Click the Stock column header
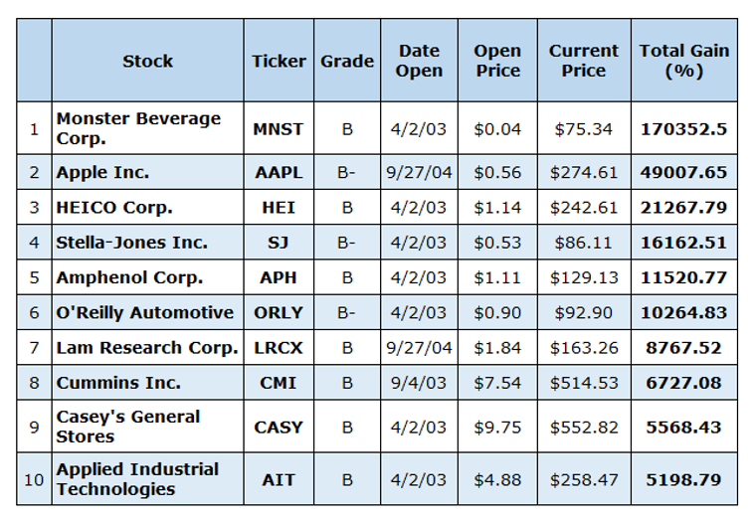 point(147,61)
